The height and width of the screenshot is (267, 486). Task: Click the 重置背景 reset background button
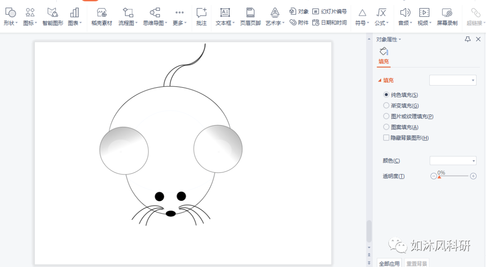click(x=417, y=263)
